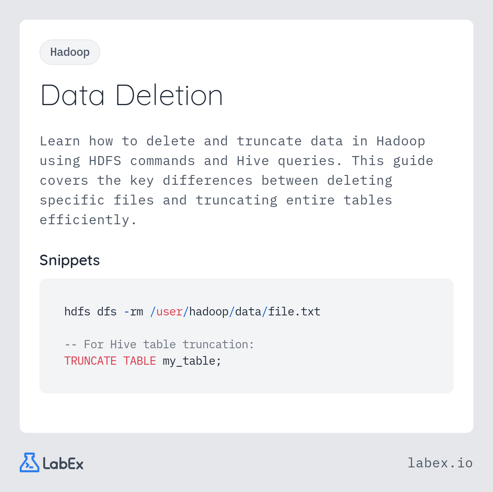Click the LabEx flask logo icon
Image resolution: width=493 pixels, height=492 pixels.
tap(30, 462)
